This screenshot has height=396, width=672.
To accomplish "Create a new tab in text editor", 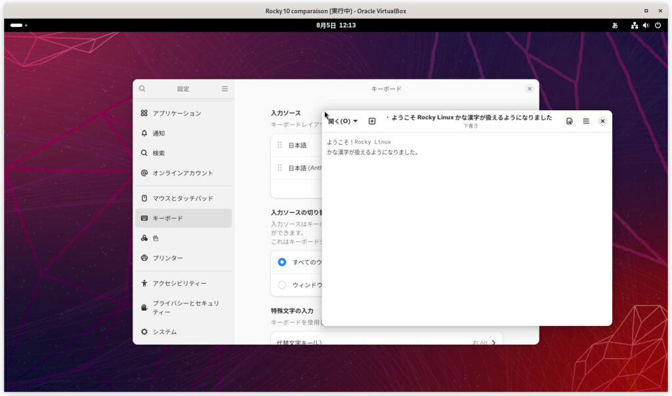I will (x=372, y=121).
